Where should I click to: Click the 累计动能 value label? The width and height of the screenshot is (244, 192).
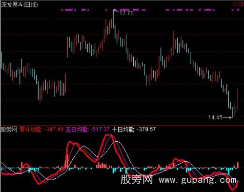[x=41, y=129]
